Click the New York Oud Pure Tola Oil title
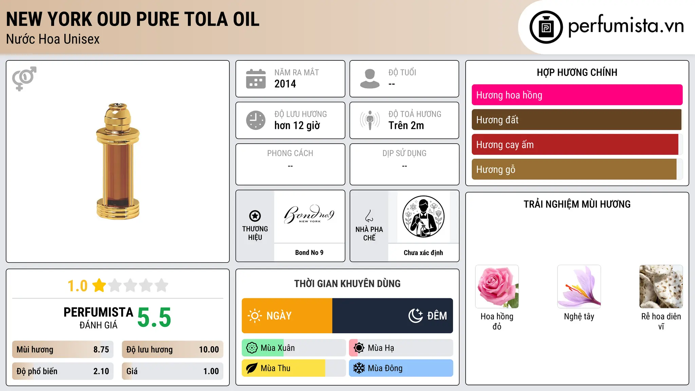Image resolution: width=695 pixels, height=391 pixels. (x=133, y=19)
